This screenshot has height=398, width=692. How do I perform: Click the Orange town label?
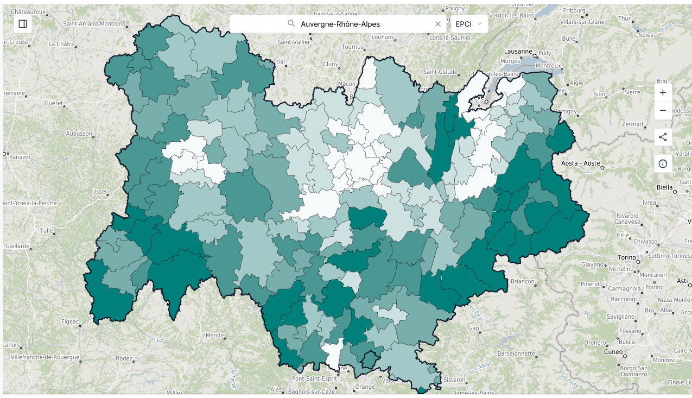coord(365,387)
